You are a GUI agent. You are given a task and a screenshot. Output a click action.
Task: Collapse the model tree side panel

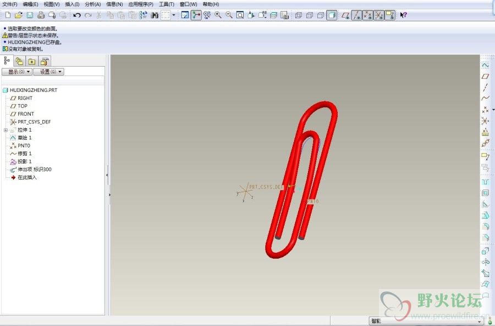tap(107, 175)
